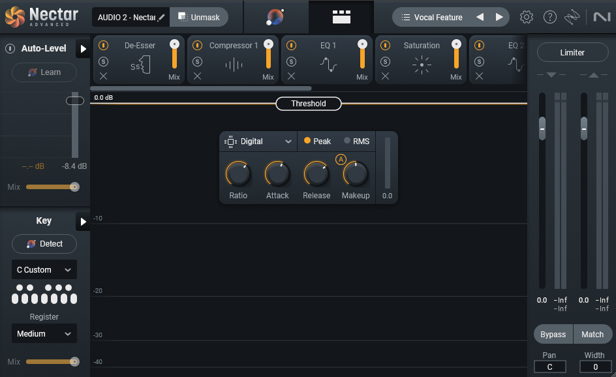The width and height of the screenshot is (616, 377).
Task: Click the De-Esser Mix slider
Action: [x=174, y=54]
